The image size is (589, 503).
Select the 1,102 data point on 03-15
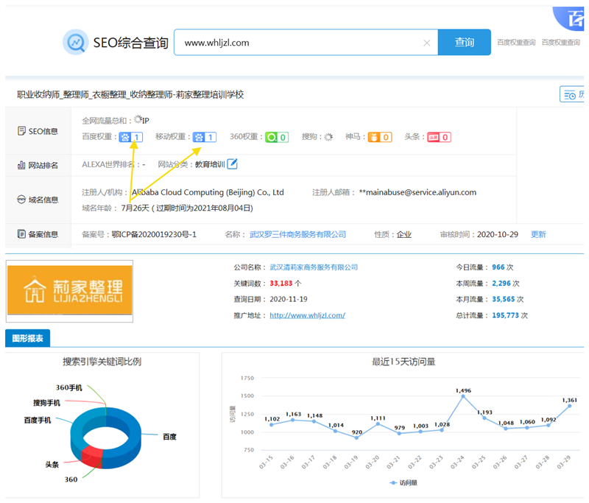click(272, 424)
